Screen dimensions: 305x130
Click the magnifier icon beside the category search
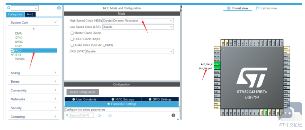9,8
